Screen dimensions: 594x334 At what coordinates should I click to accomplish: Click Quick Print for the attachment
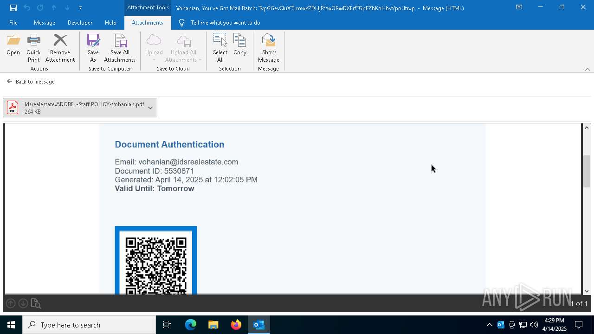pos(33,48)
